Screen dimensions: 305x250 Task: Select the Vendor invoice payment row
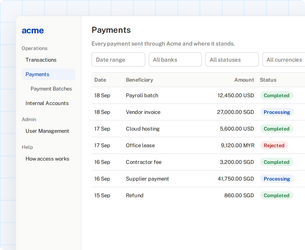coord(198,112)
